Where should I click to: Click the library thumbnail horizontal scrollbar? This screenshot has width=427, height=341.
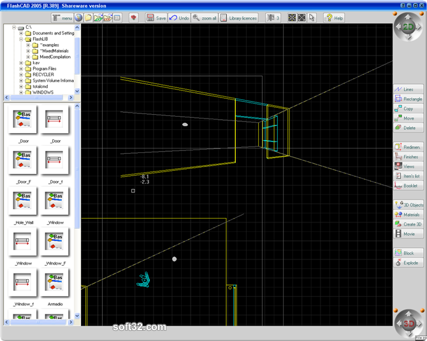coord(39,323)
